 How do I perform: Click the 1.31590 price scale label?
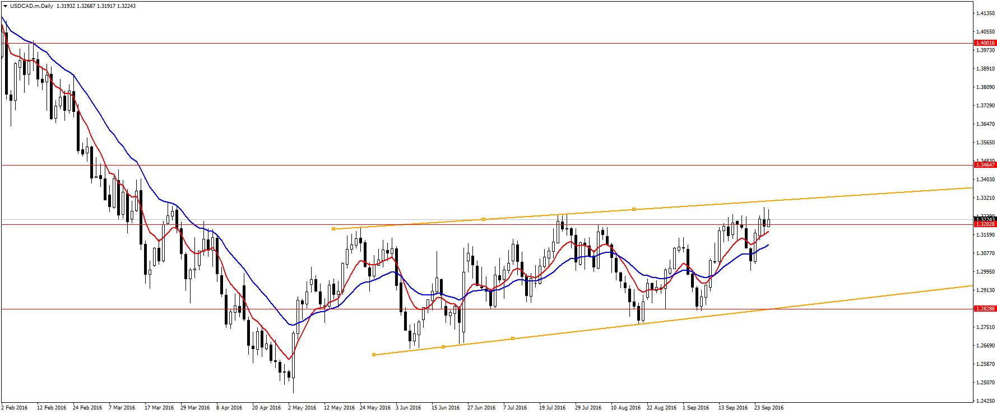[986, 235]
